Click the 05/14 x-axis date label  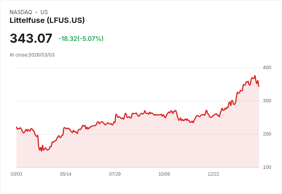coord(66,174)
